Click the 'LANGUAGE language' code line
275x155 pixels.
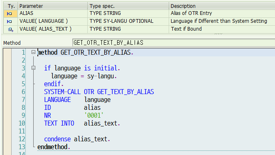(77, 100)
